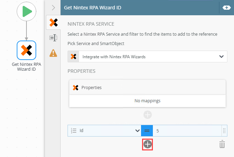Click the toggle icon in the header's right corner
234x157 pixels.
226,8
